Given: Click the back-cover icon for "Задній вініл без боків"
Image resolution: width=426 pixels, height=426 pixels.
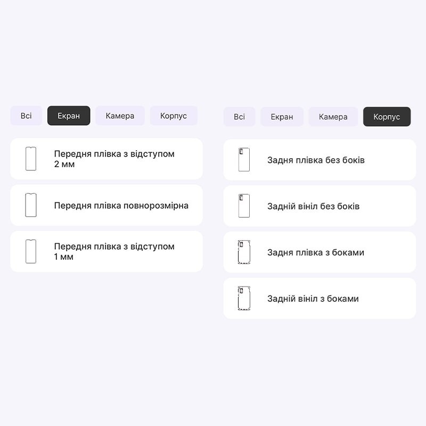Looking at the screenshot, I should (x=244, y=206).
